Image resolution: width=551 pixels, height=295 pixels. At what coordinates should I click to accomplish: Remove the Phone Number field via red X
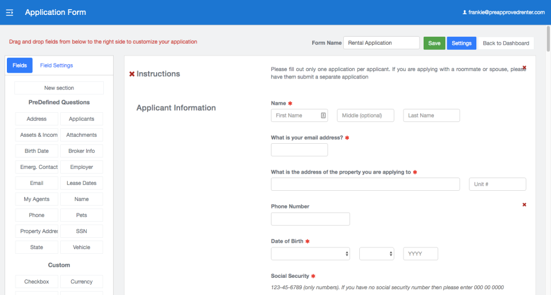(524, 204)
